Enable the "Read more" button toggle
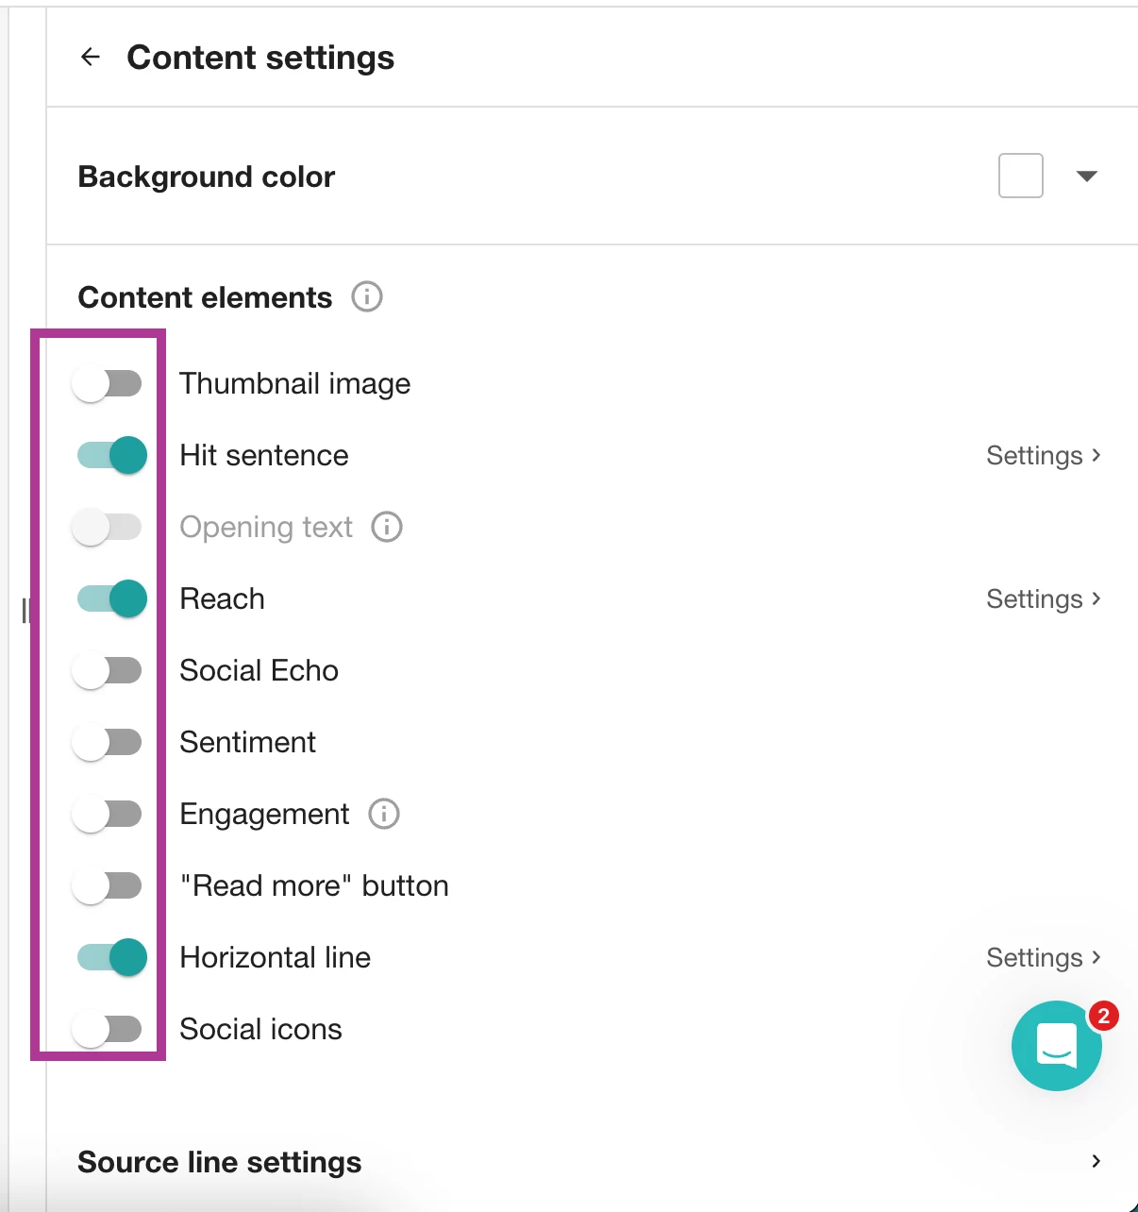 pos(108,885)
